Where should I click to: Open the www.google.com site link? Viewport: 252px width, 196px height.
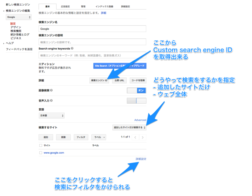pyautogui.click(x=54, y=153)
